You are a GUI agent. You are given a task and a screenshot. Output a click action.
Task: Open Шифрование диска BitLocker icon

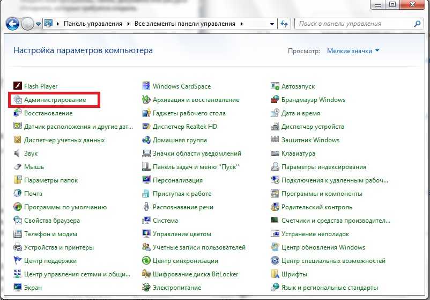[146, 274]
